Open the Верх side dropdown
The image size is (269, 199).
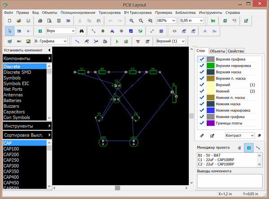(x=73, y=31)
